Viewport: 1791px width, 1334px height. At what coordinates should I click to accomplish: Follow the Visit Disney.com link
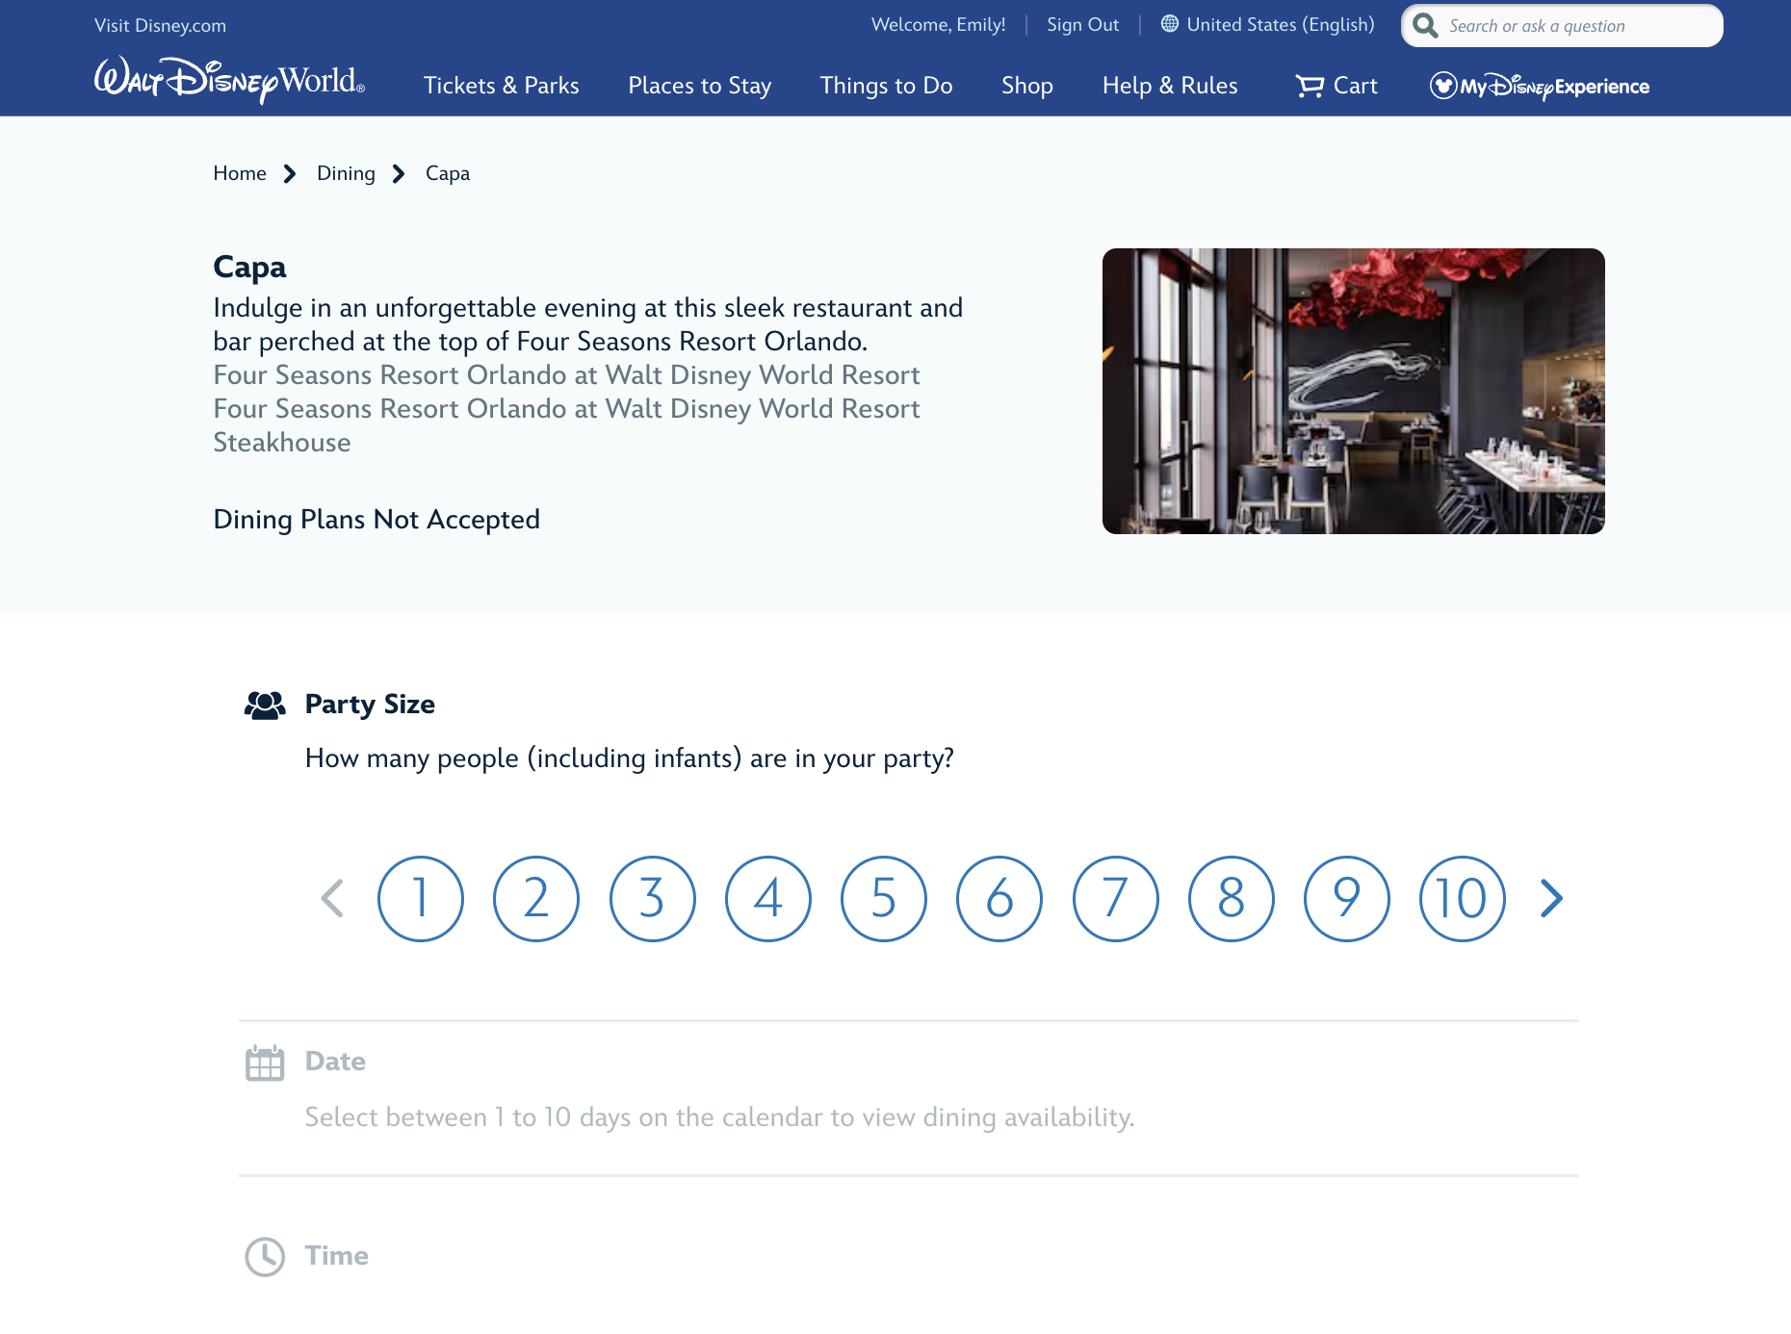coord(161,25)
